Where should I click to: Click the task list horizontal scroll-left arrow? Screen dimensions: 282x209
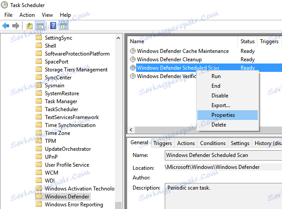(131, 130)
